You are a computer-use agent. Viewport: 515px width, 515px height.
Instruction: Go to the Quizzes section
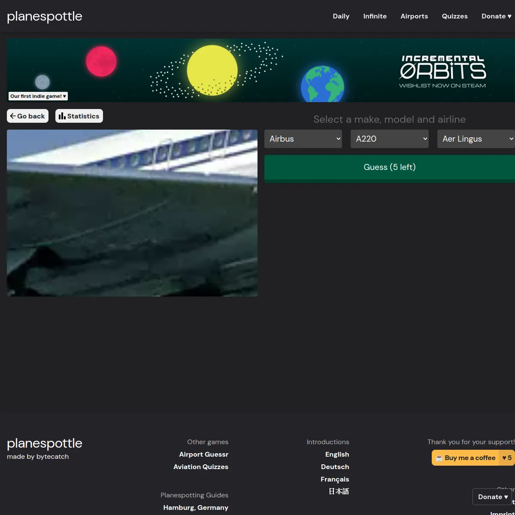coord(455,16)
